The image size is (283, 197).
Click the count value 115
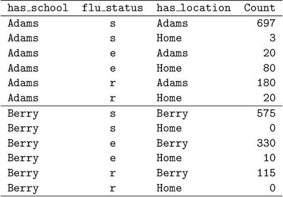[266, 173]
